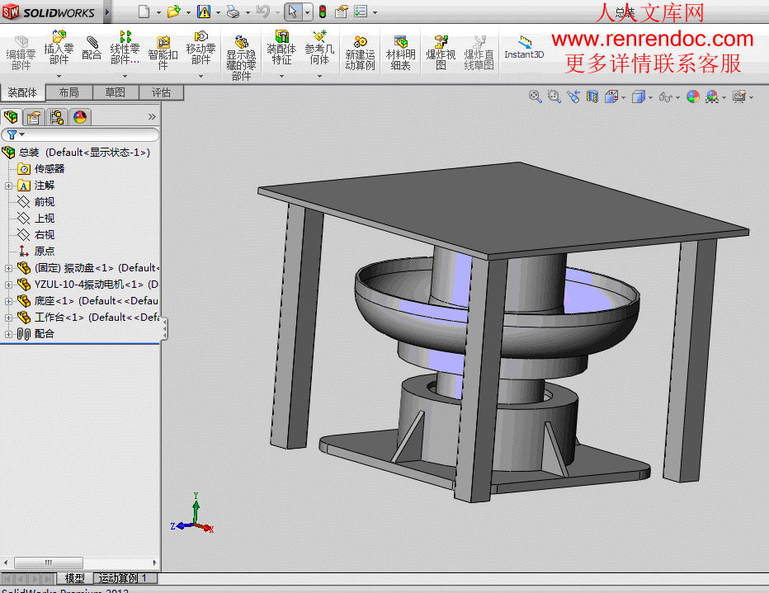Select the 原点 origin item
This screenshot has width=769, height=593.
pyautogui.click(x=36, y=252)
